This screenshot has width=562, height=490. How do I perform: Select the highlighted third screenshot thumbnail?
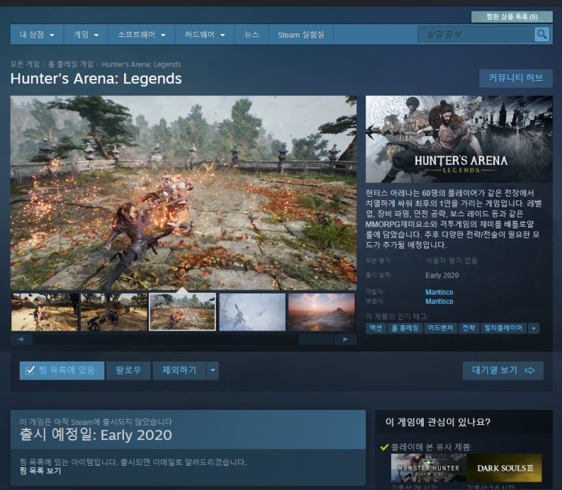tap(182, 312)
